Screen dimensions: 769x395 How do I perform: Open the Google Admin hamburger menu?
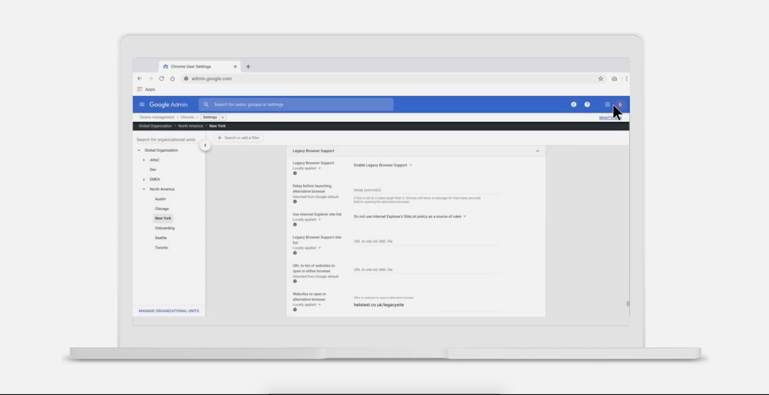[142, 104]
